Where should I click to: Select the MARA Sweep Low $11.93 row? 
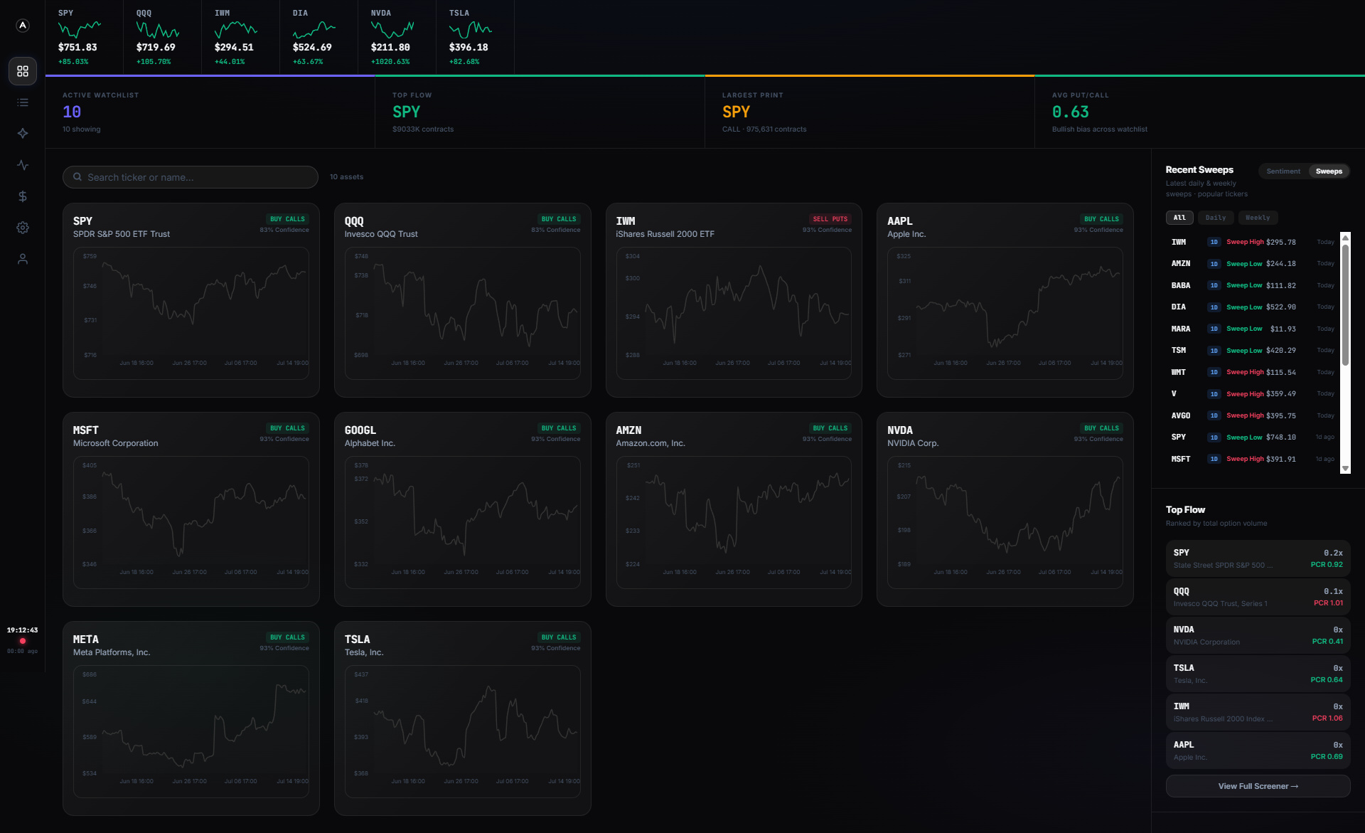1252,329
